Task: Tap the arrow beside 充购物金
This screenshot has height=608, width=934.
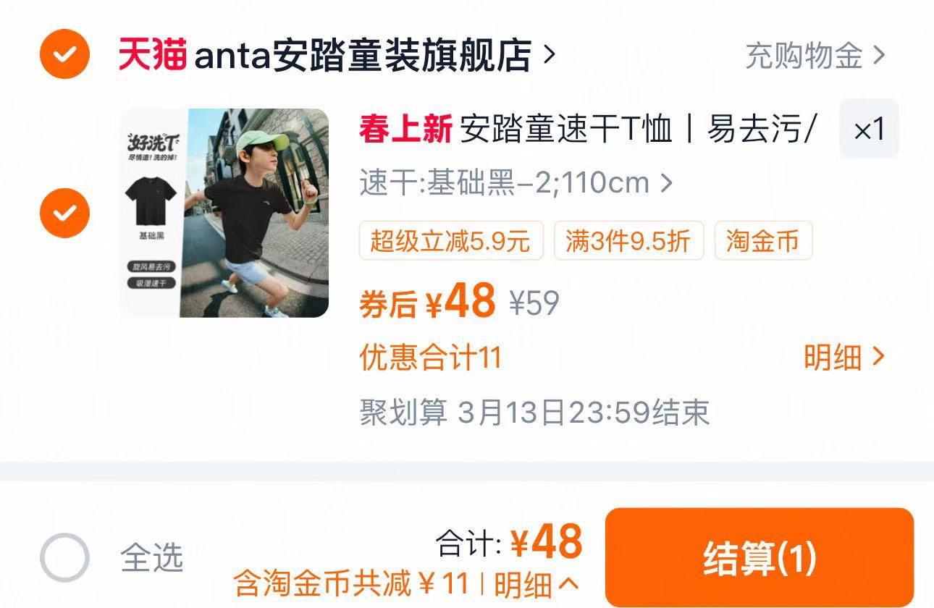Action: pyautogui.click(x=879, y=55)
